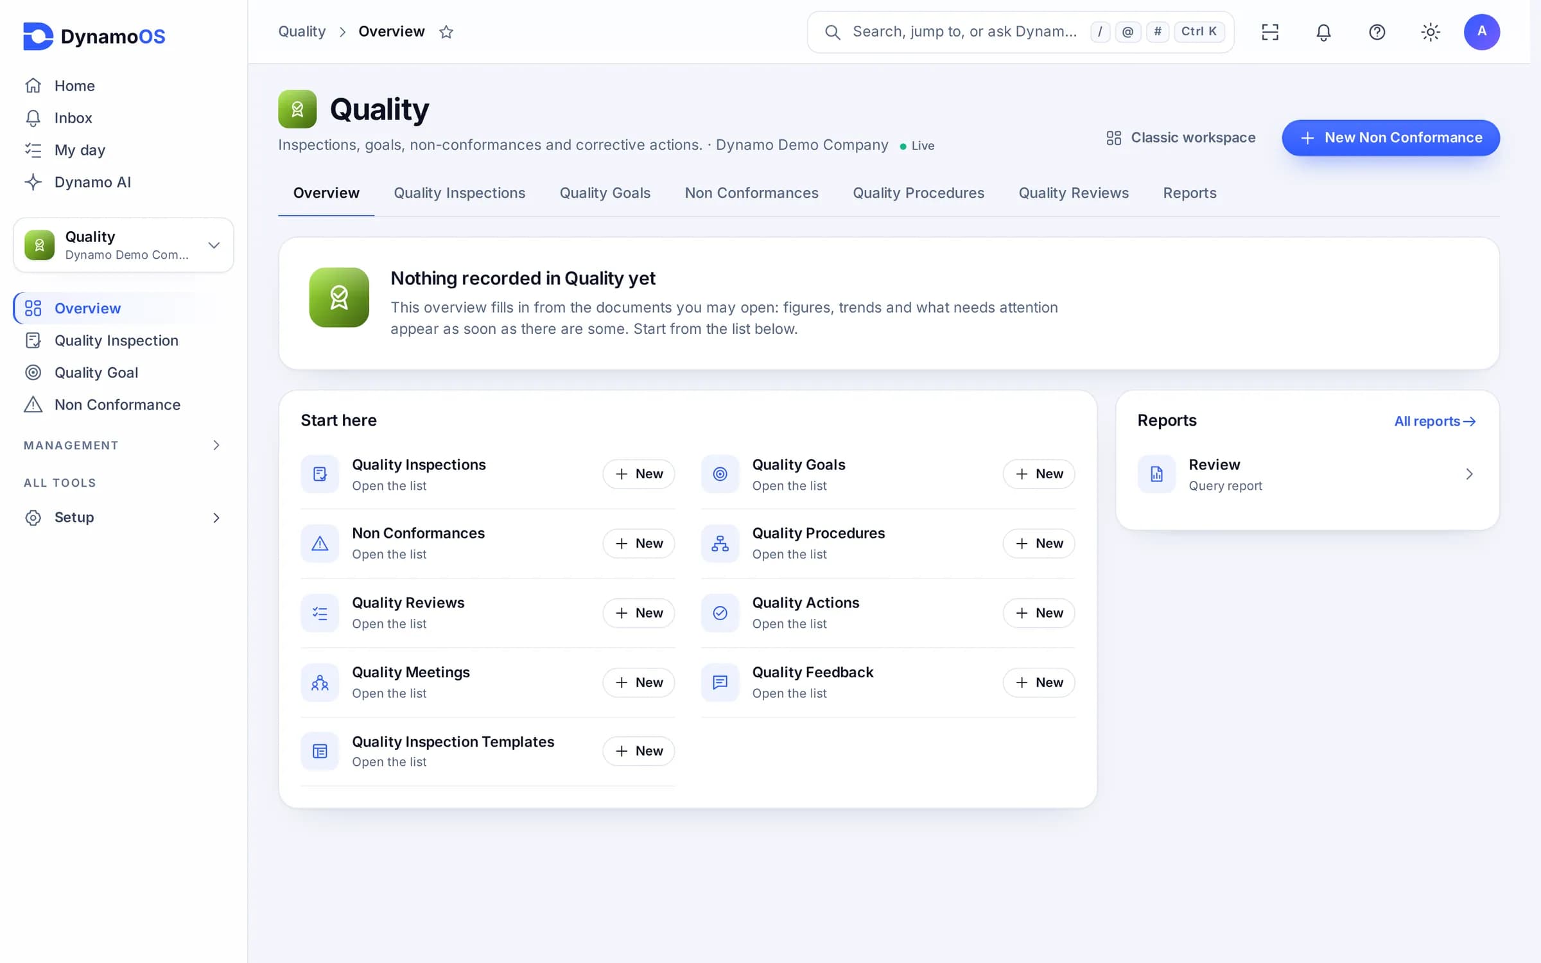This screenshot has width=1541, height=963.
Task: Expand the Quality workspace switcher dropdown
Action: coord(123,245)
